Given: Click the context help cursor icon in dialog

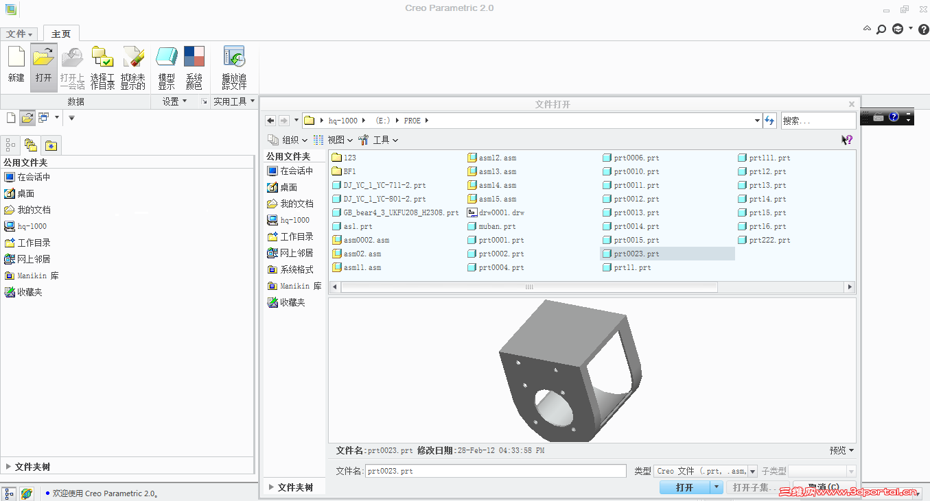Looking at the screenshot, I should point(847,140).
